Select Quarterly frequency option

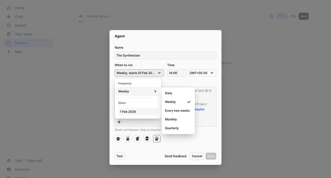(x=178, y=128)
